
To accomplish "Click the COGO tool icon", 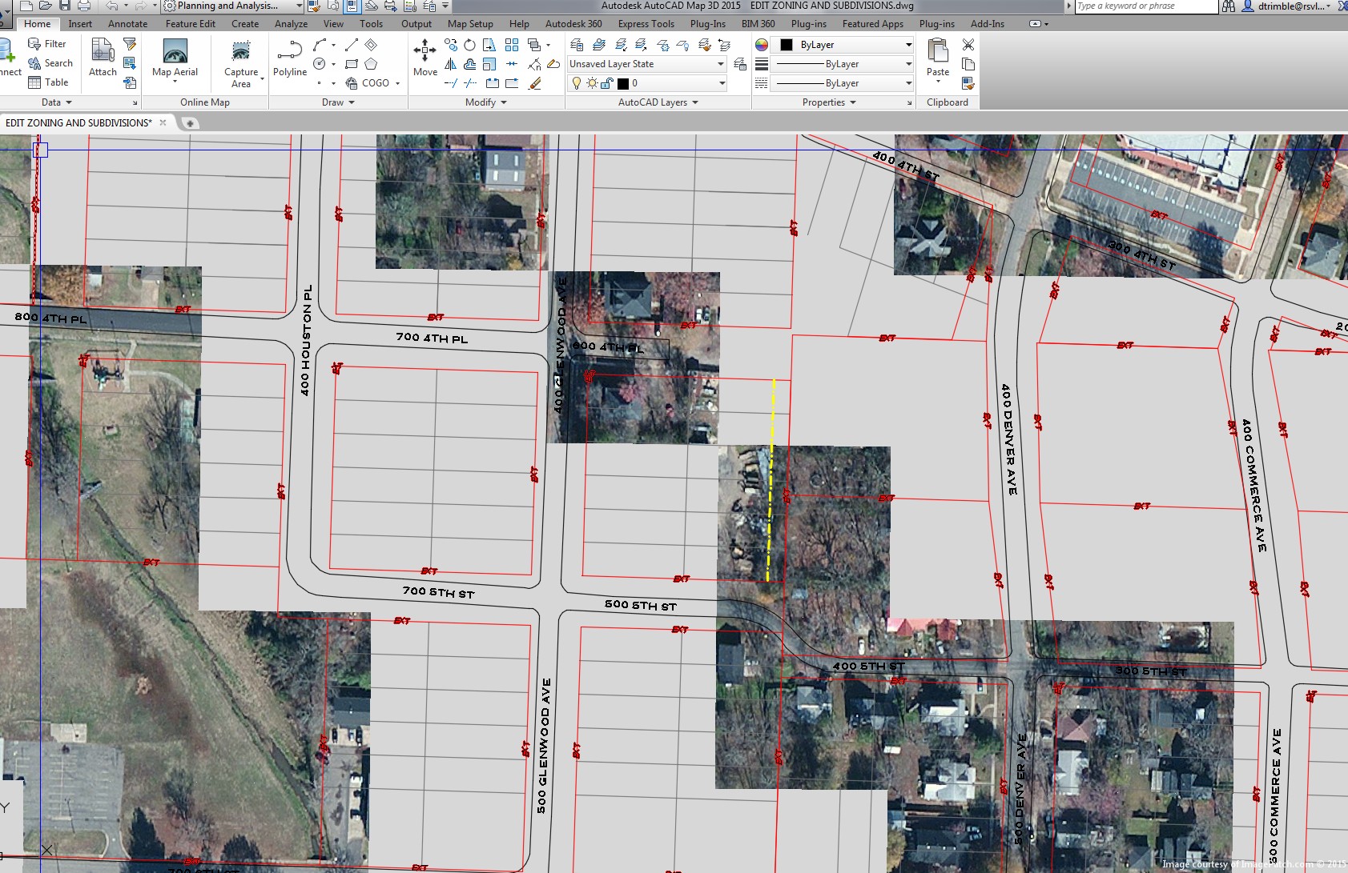I will click(x=352, y=82).
